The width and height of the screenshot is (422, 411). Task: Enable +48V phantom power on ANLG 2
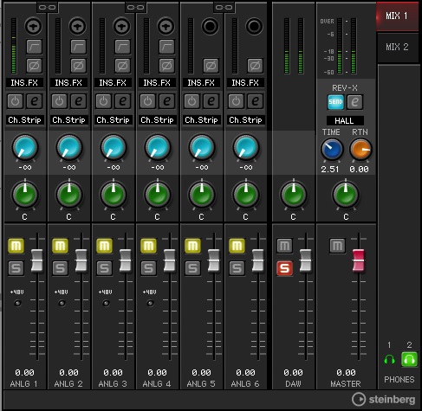point(62,303)
